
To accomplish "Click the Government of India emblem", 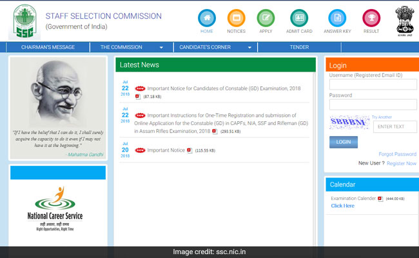I will (405, 21).
